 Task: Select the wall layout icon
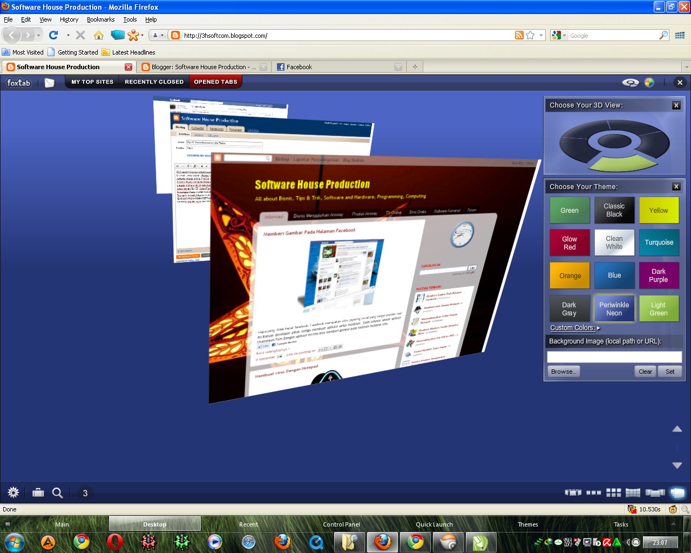point(633,493)
